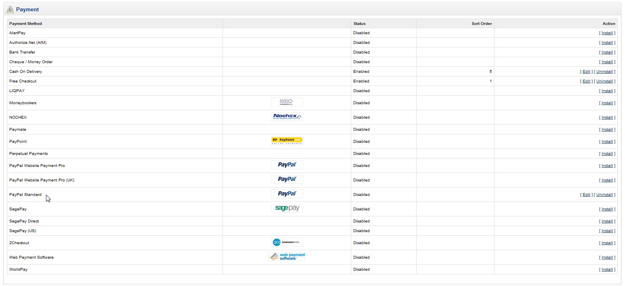Screen dimensions: 625x286
Task: Click the Nochex logo image
Action: click(287, 117)
